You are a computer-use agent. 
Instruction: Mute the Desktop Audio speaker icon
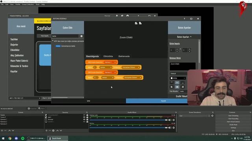[x=170, y=120]
